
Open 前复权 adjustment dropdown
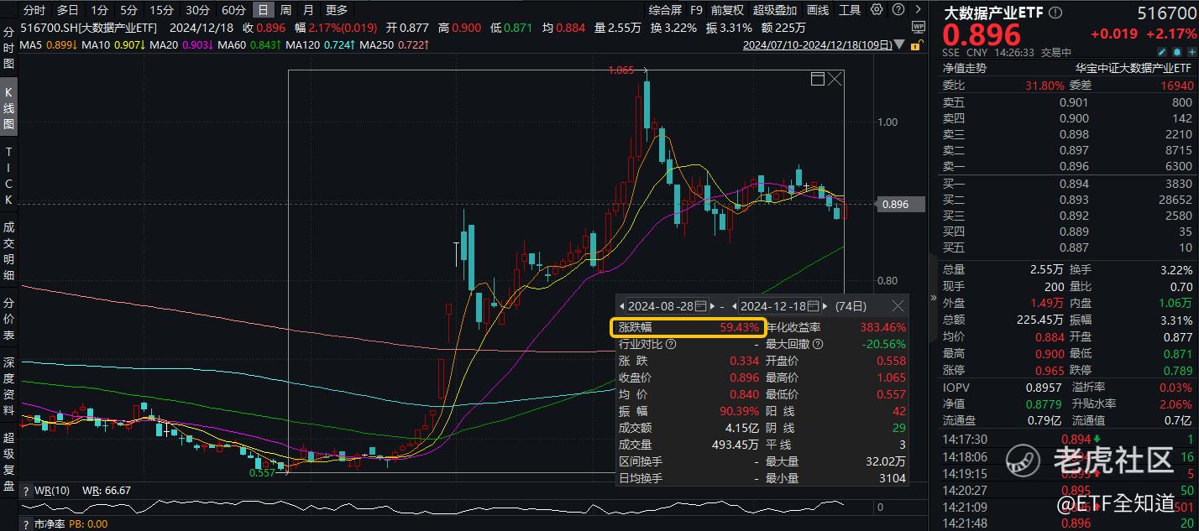pos(727,10)
